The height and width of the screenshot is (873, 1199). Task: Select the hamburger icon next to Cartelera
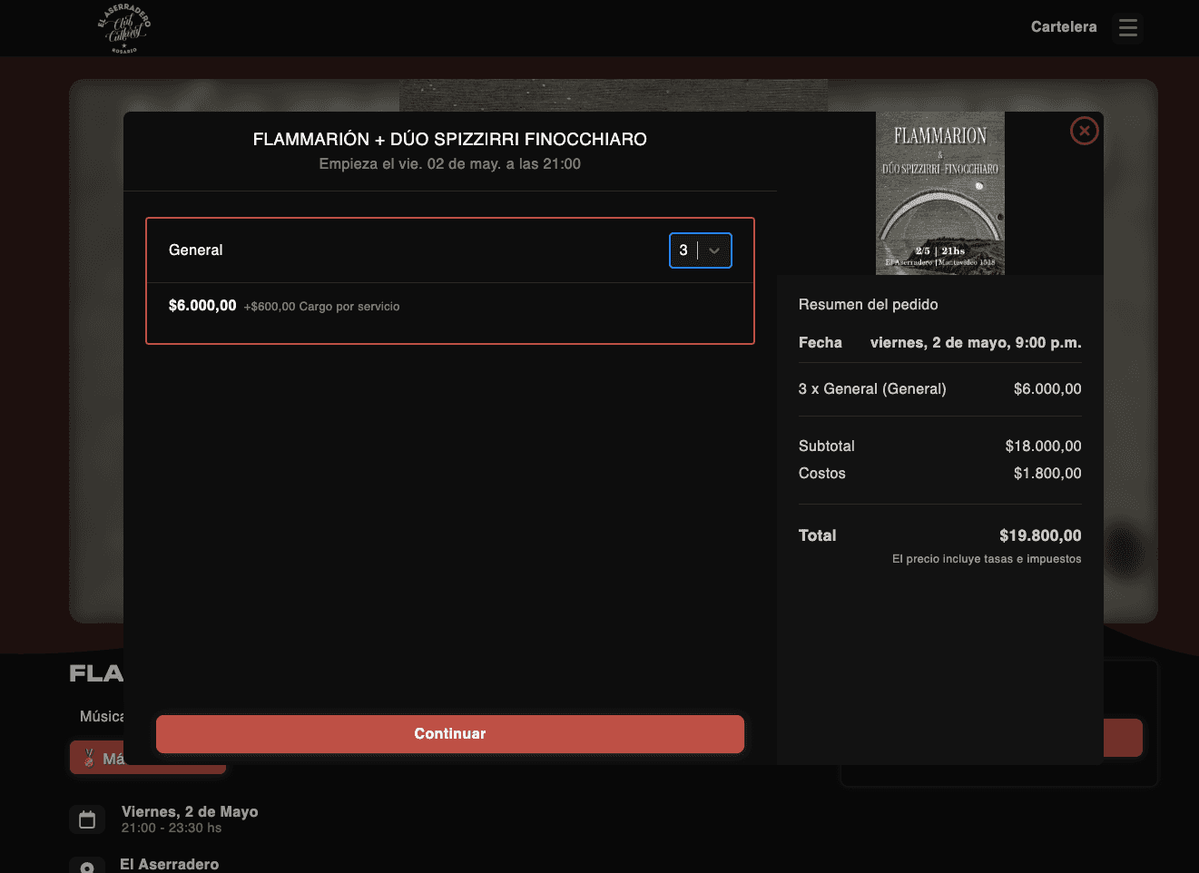[1127, 27]
